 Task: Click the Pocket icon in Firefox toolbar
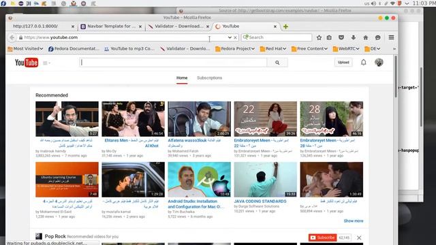click(341, 37)
